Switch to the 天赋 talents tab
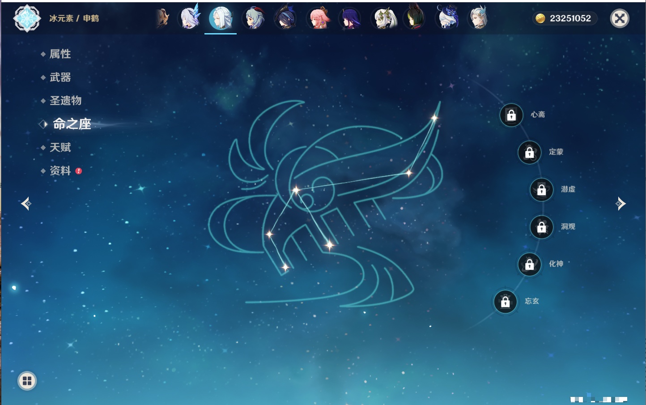Image resolution: width=646 pixels, height=405 pixels. (60, 147)
